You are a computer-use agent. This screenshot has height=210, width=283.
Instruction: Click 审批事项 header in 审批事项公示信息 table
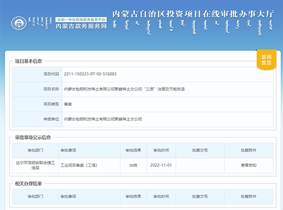(89, 151)
